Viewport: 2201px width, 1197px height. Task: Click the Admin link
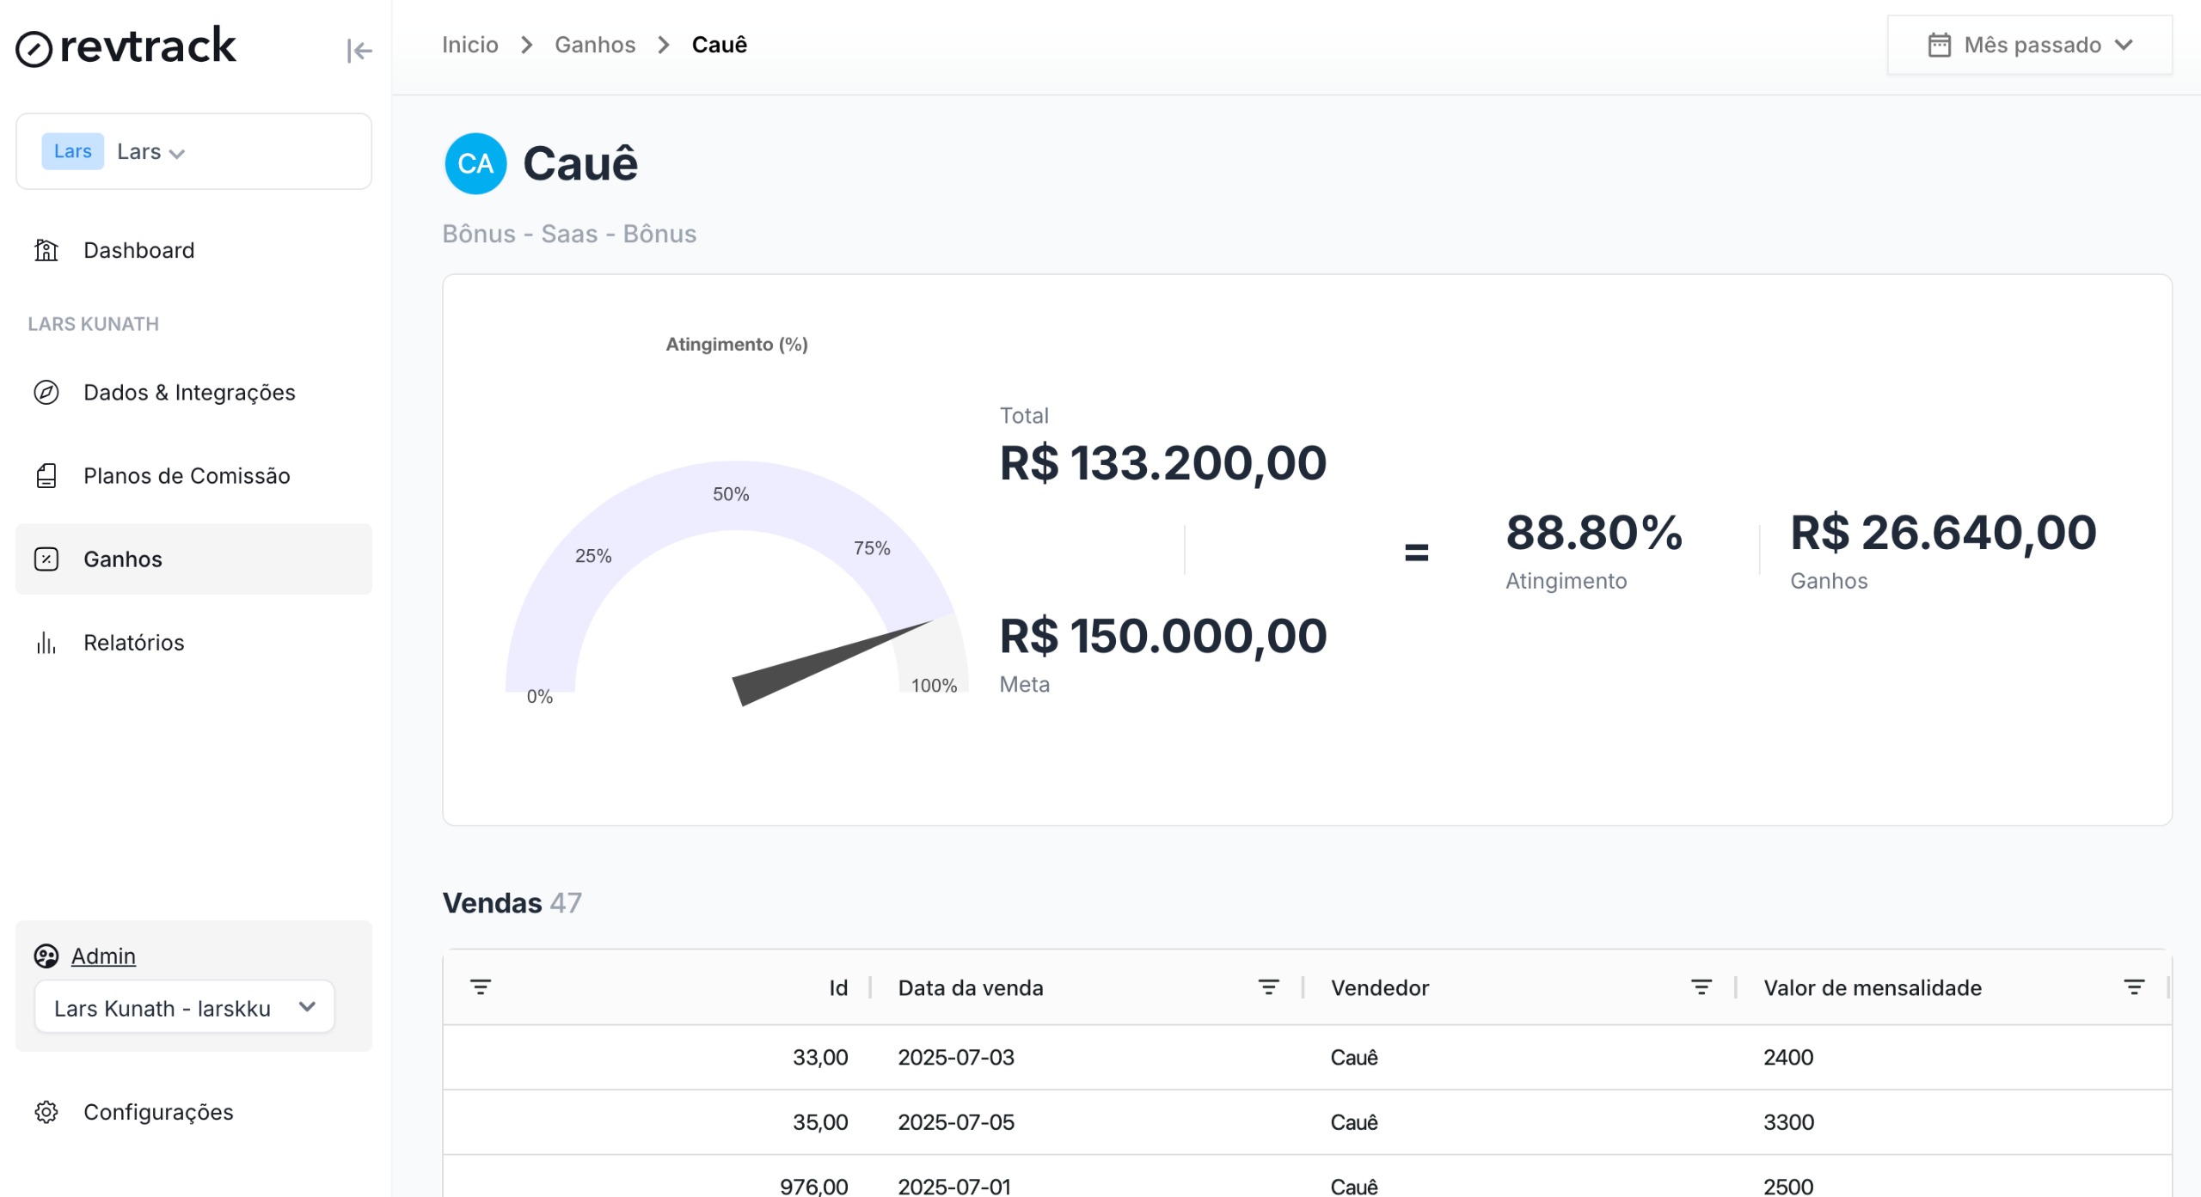[103, 956]
